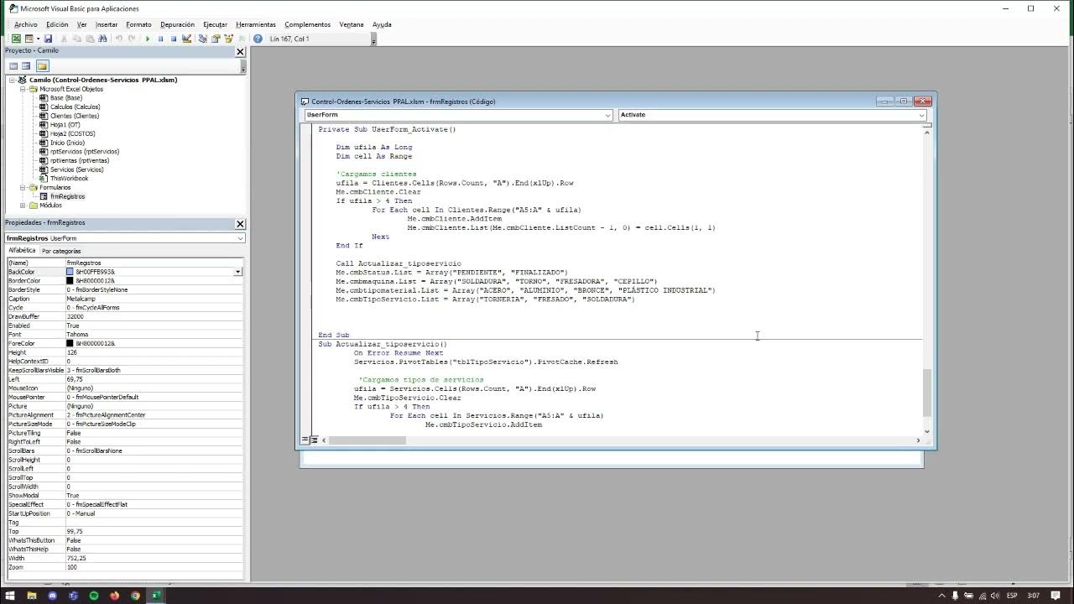Open Find with the binoculars icon

pos(102,39)
